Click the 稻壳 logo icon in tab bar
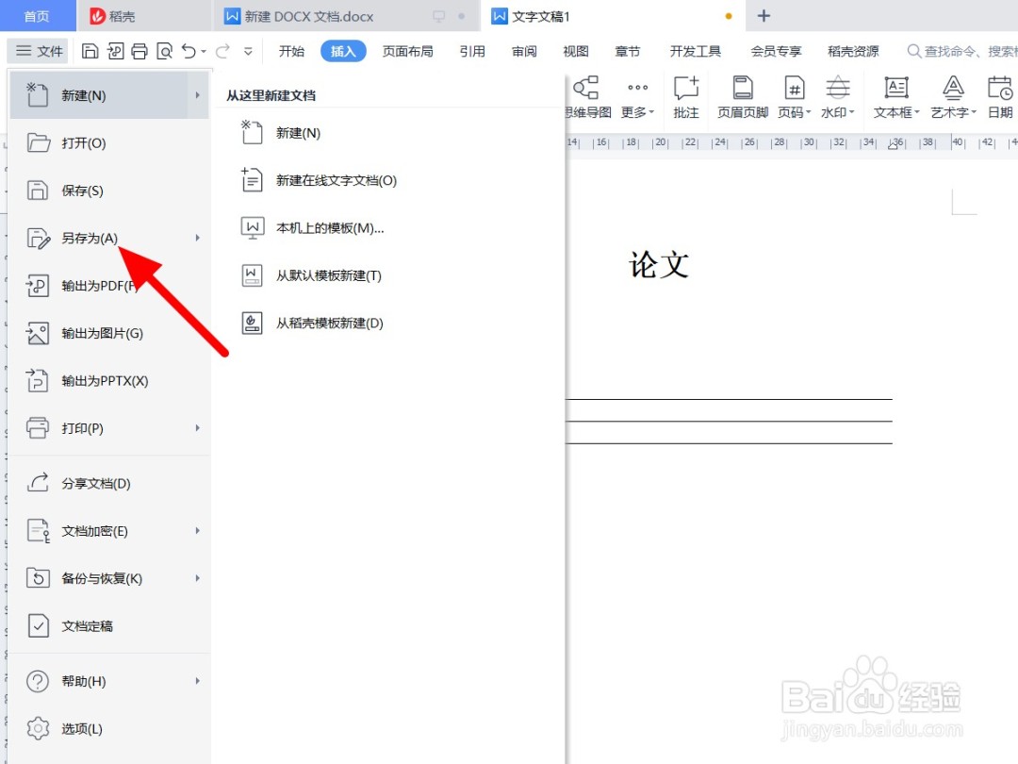 pyautogui.click(x=97, y=16)
